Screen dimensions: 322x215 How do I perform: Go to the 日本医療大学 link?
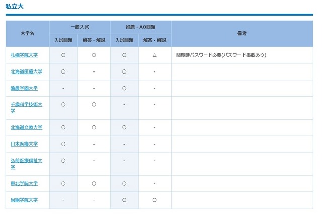point(24,144)
